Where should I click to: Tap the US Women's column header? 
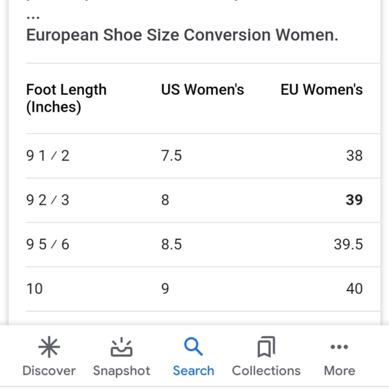point(203,89)
